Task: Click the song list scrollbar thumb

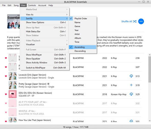Action: pyautogui.click(x=150, y=69)
